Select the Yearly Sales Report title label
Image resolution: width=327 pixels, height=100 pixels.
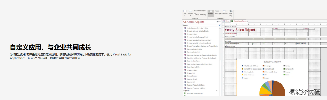click(x=240, y=30)
